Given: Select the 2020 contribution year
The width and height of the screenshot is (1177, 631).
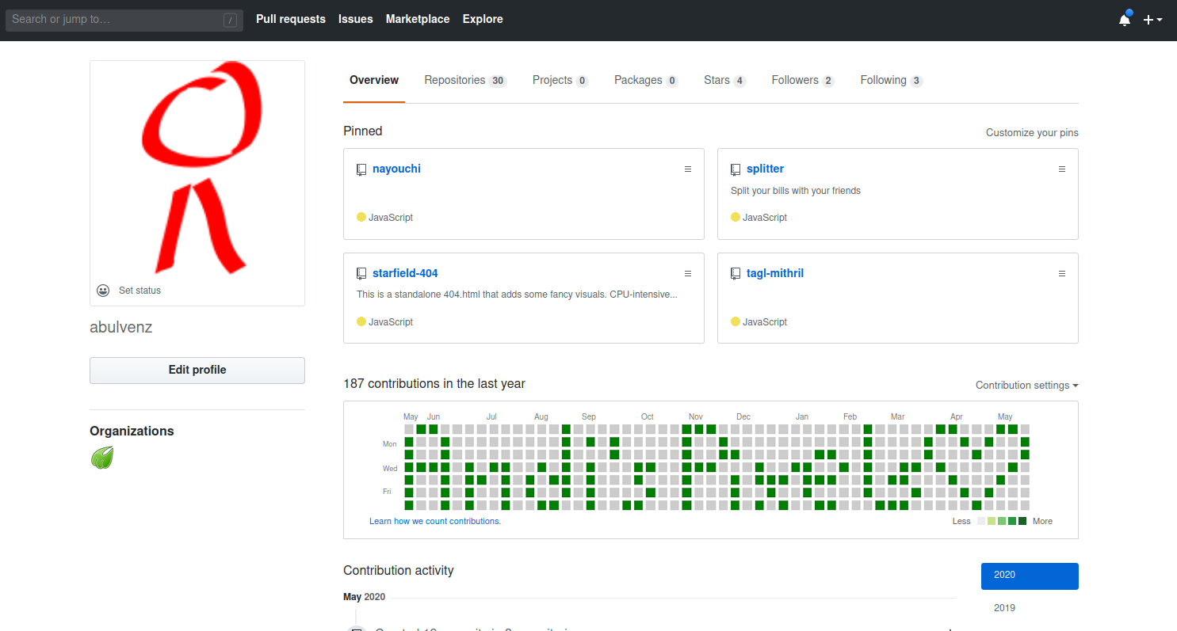Looking at the screenshot, I should [x=1030, y=576].
